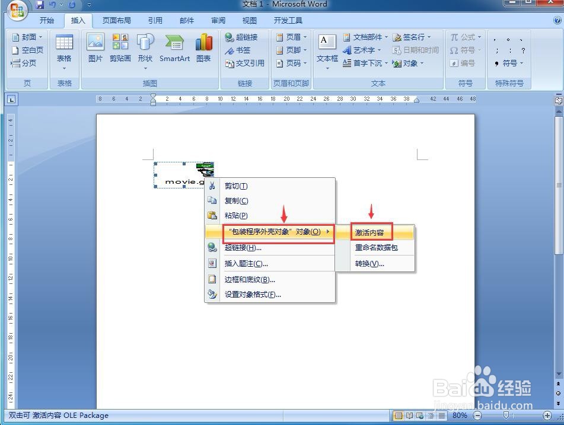Insert a Page Break
This screenshot has height=425, width=564.
[x=24, y=63]
